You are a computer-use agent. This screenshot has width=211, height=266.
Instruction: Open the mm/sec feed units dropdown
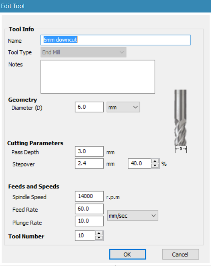(133, 216)
